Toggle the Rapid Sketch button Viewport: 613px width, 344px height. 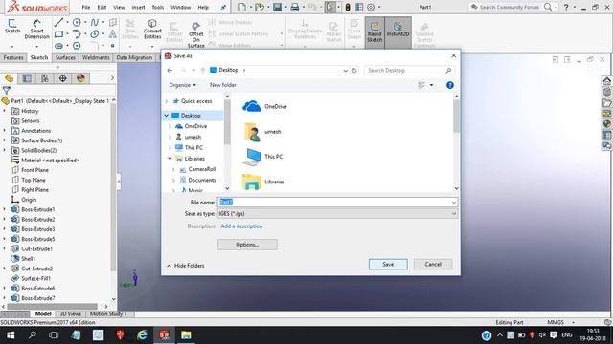(375, 32)
